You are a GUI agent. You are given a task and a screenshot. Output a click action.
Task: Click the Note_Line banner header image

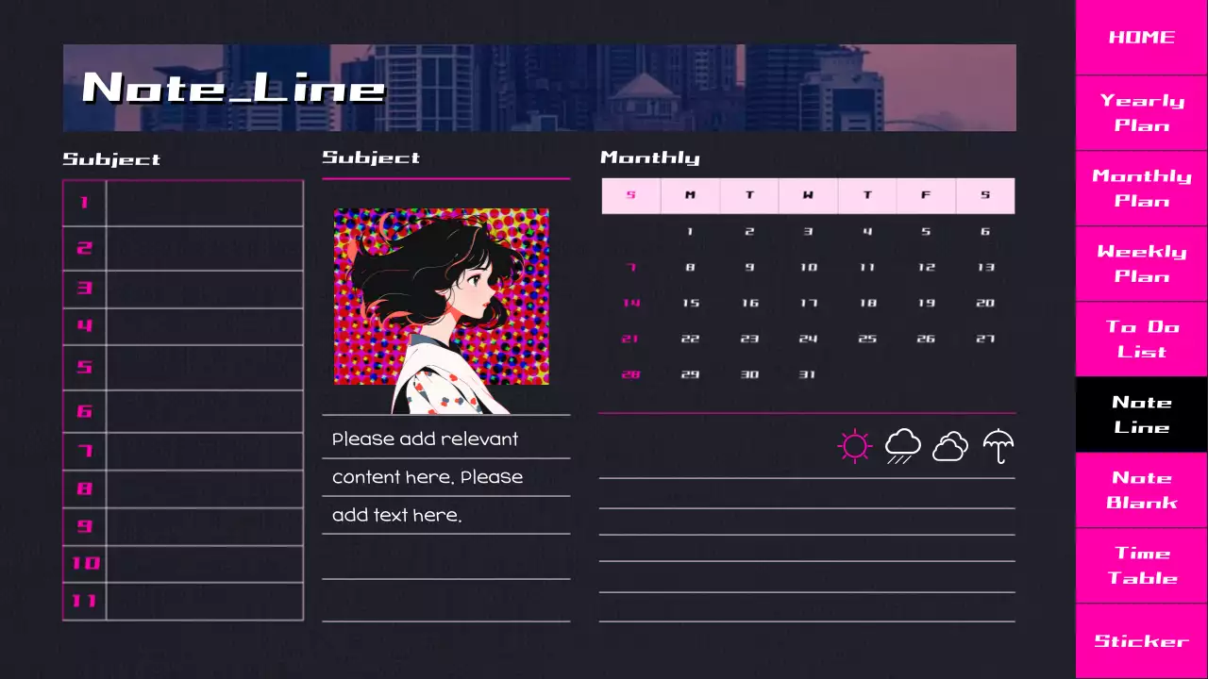[x=539, y=87]
